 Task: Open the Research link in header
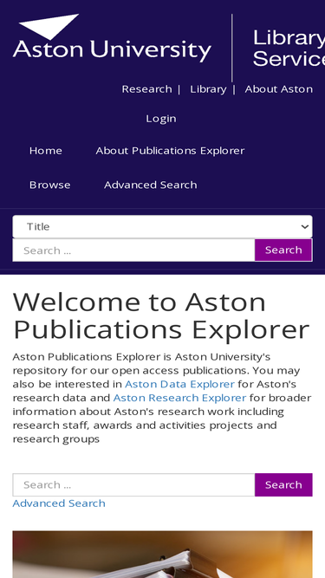[x=146, y=89]
